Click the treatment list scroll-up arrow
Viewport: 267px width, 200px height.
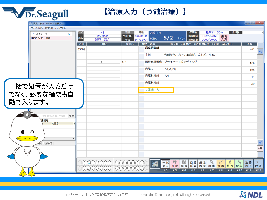point(260,51)
